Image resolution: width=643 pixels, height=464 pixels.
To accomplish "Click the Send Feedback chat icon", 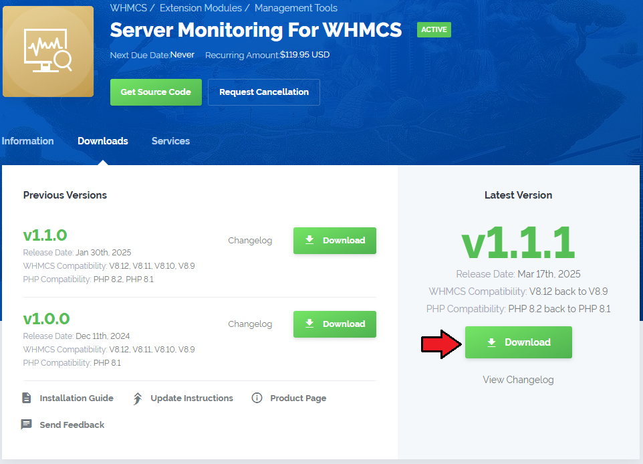I will (26, 424).
